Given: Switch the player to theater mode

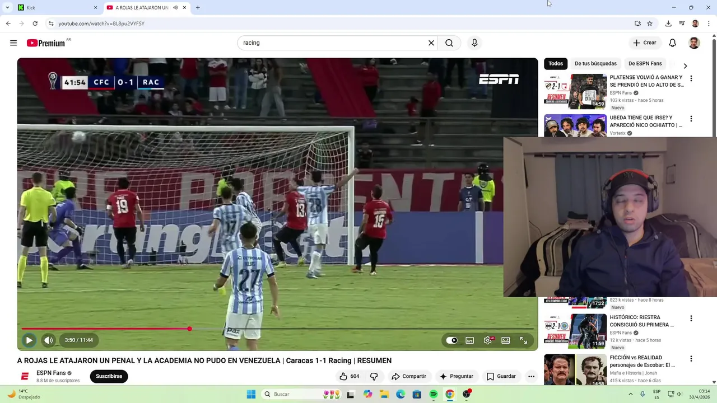Looking at the screenshot, I should [x=505, y=340].
